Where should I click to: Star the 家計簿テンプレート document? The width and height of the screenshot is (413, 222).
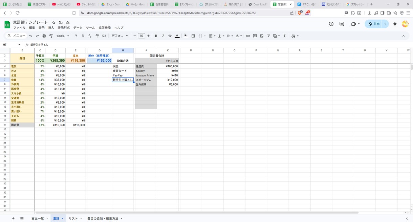pyautogui.click(x=53, y=23)
